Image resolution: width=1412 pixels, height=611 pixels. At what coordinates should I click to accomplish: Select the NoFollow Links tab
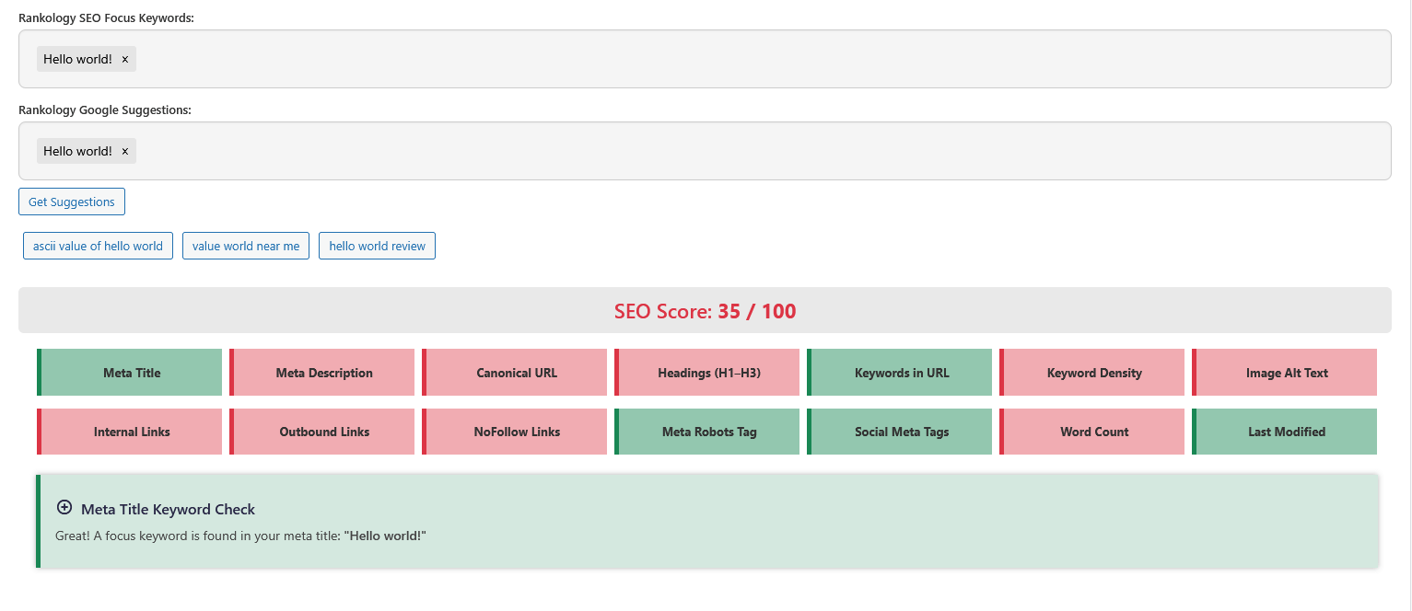pyautogui.click(x=516, y=432)
